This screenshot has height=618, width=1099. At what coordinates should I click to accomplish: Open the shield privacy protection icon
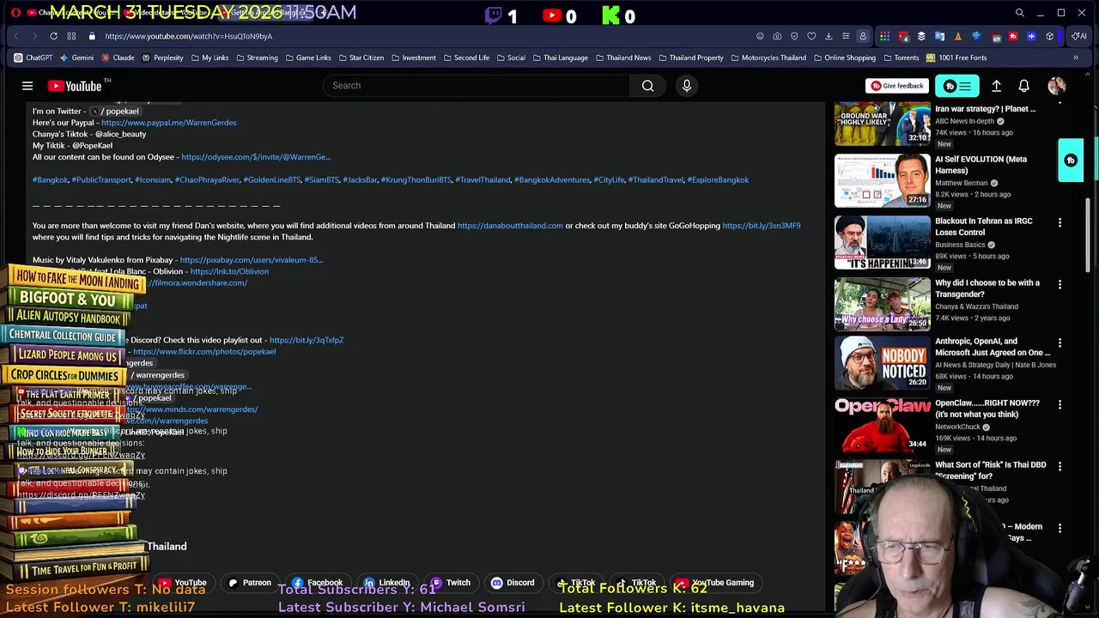[x=794, y=36]
